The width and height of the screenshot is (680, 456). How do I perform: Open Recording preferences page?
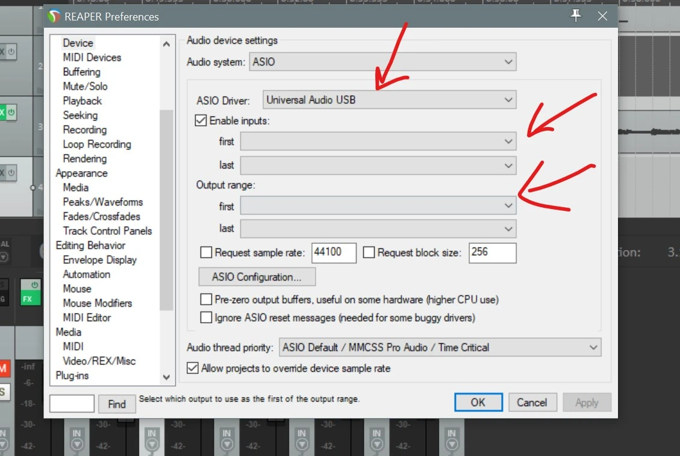coord(84,130)
